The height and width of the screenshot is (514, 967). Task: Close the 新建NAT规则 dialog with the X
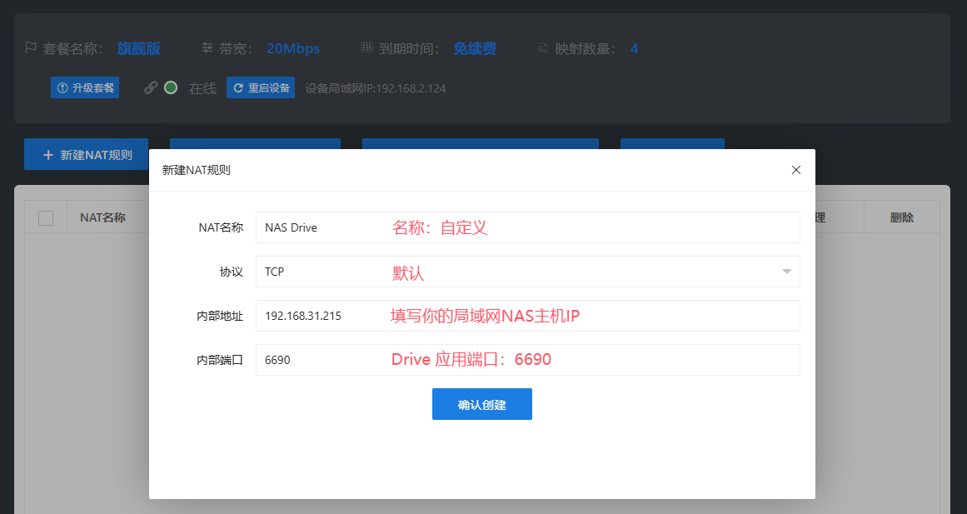795,170
